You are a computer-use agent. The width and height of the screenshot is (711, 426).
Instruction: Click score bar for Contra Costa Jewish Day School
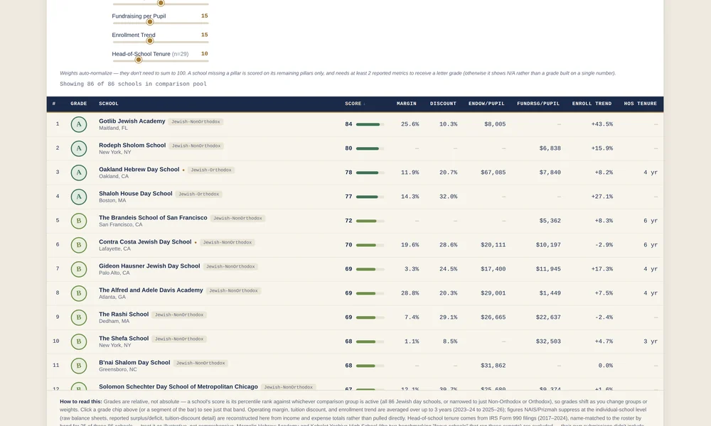click(370, 245)
